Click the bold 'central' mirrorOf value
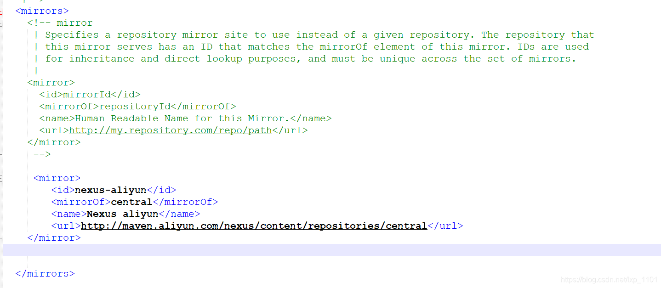The image size is (661, 288). click(x=131, y=202)
